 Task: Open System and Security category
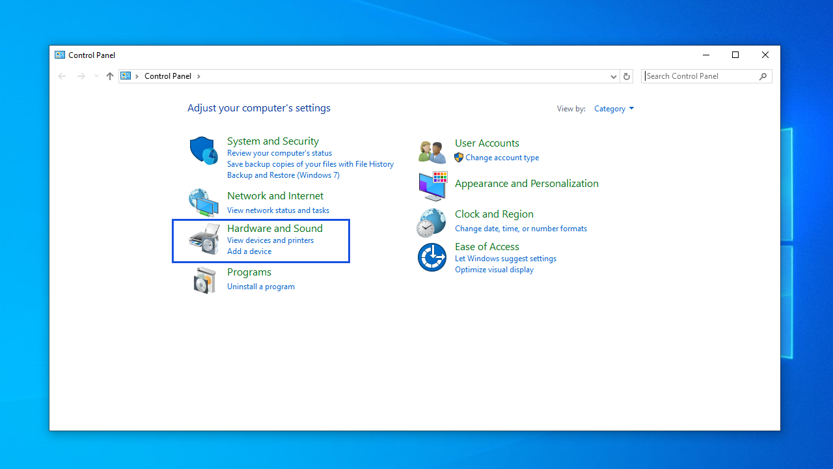[x=273, y=141]
